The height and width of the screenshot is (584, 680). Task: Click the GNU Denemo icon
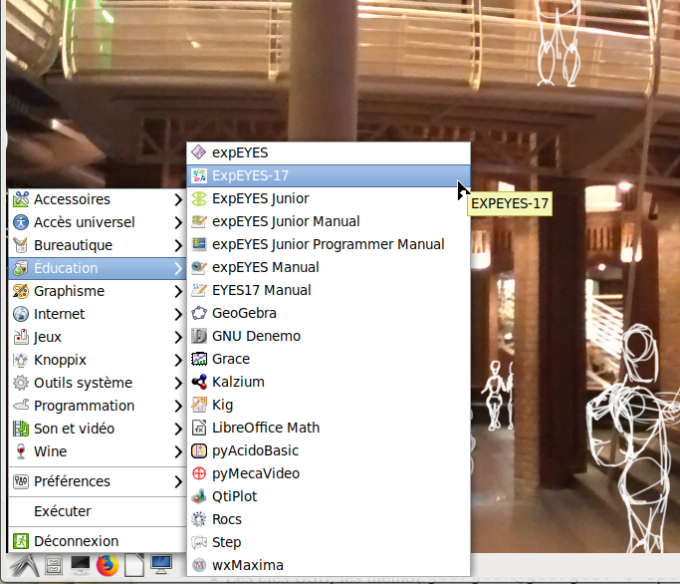click(198, 336)
